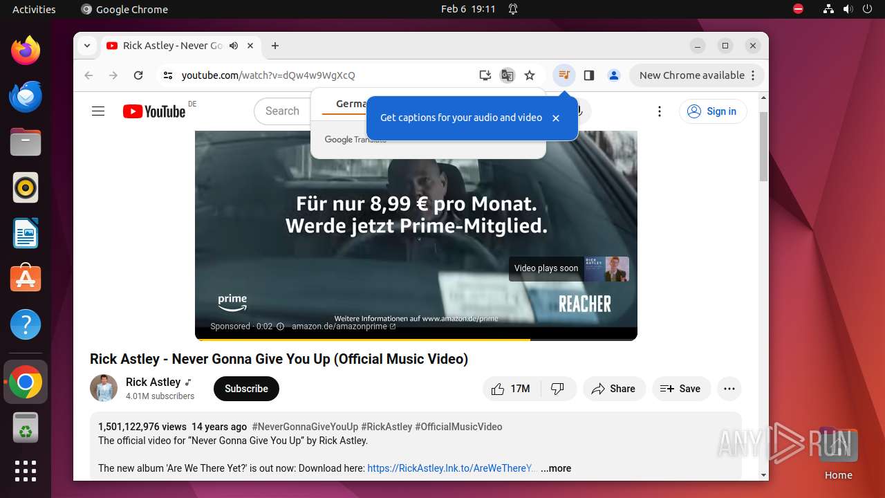This screenshot has width=885, height=498.
Task: Toggle Chrome side panel icon
Action: [589, 75]
